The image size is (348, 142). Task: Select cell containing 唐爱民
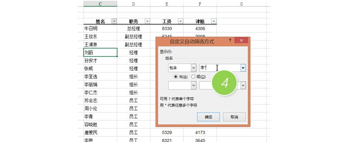pyautogui.click(x=100, y=132)
